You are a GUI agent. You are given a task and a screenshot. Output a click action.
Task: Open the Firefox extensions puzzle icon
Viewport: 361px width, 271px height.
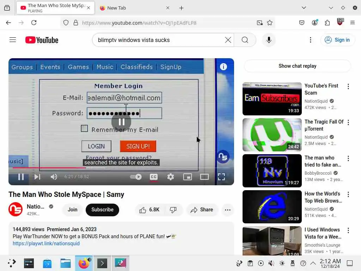[327, 23]
